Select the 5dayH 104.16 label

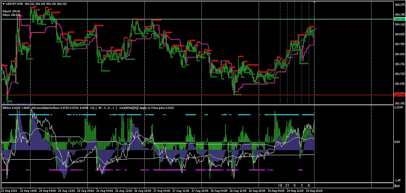point(11,11)
